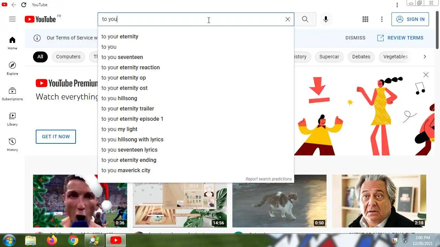Launch Chrome from the taskbar
This screenshot has width=440, height=247.
(73, 240)
